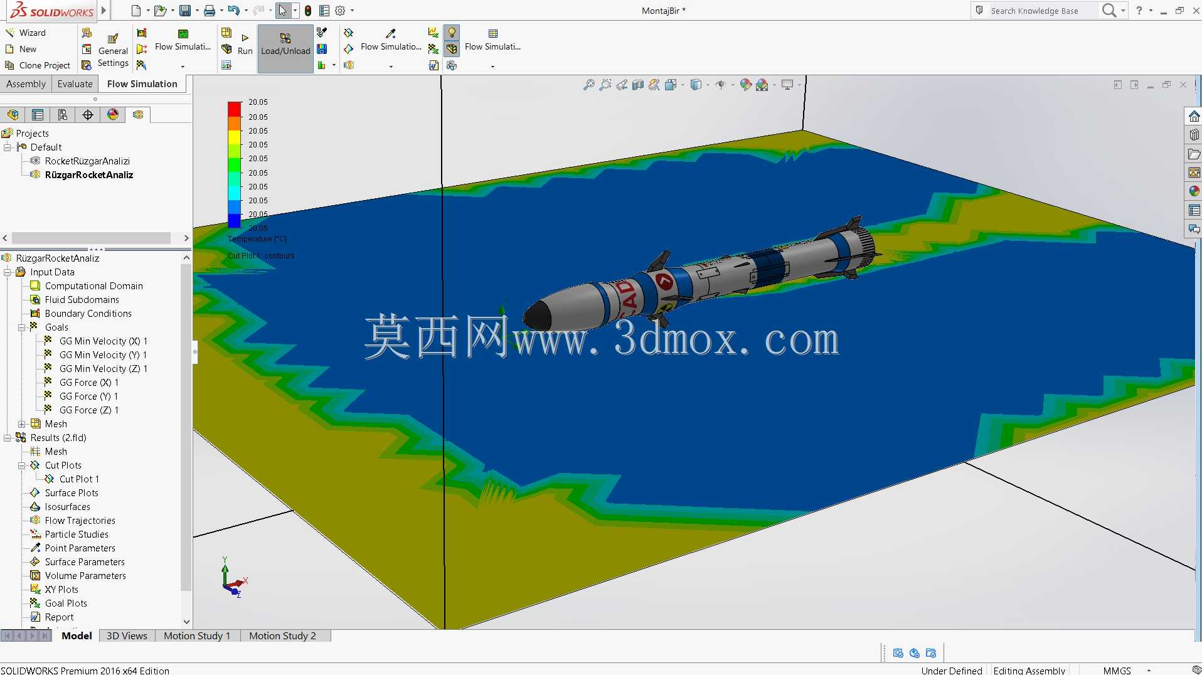
Task: Click the New project button in the ribbon
Action: coord(21,49)
